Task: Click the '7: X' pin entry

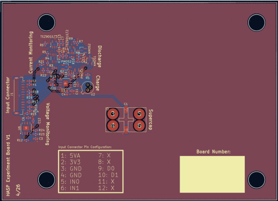Action: point(104,156)
